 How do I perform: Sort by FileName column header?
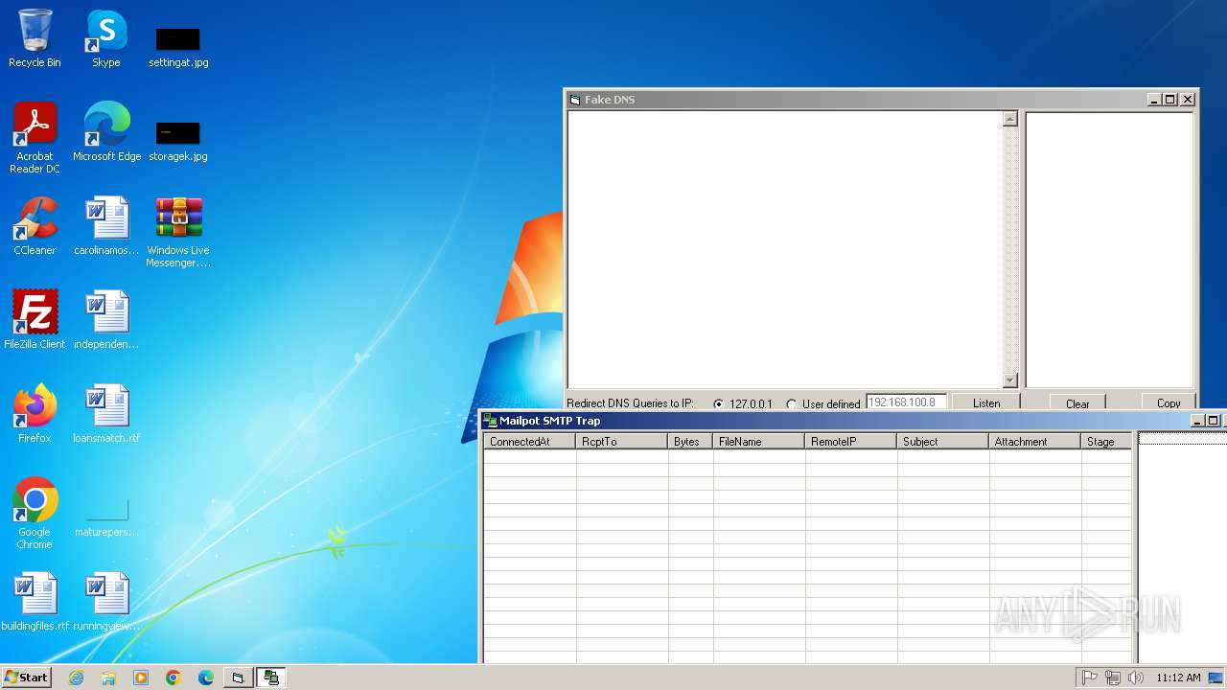point(759,441)
